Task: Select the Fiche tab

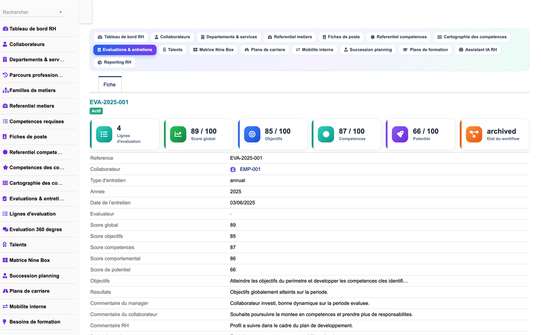Action: click(x=110, y=84)
